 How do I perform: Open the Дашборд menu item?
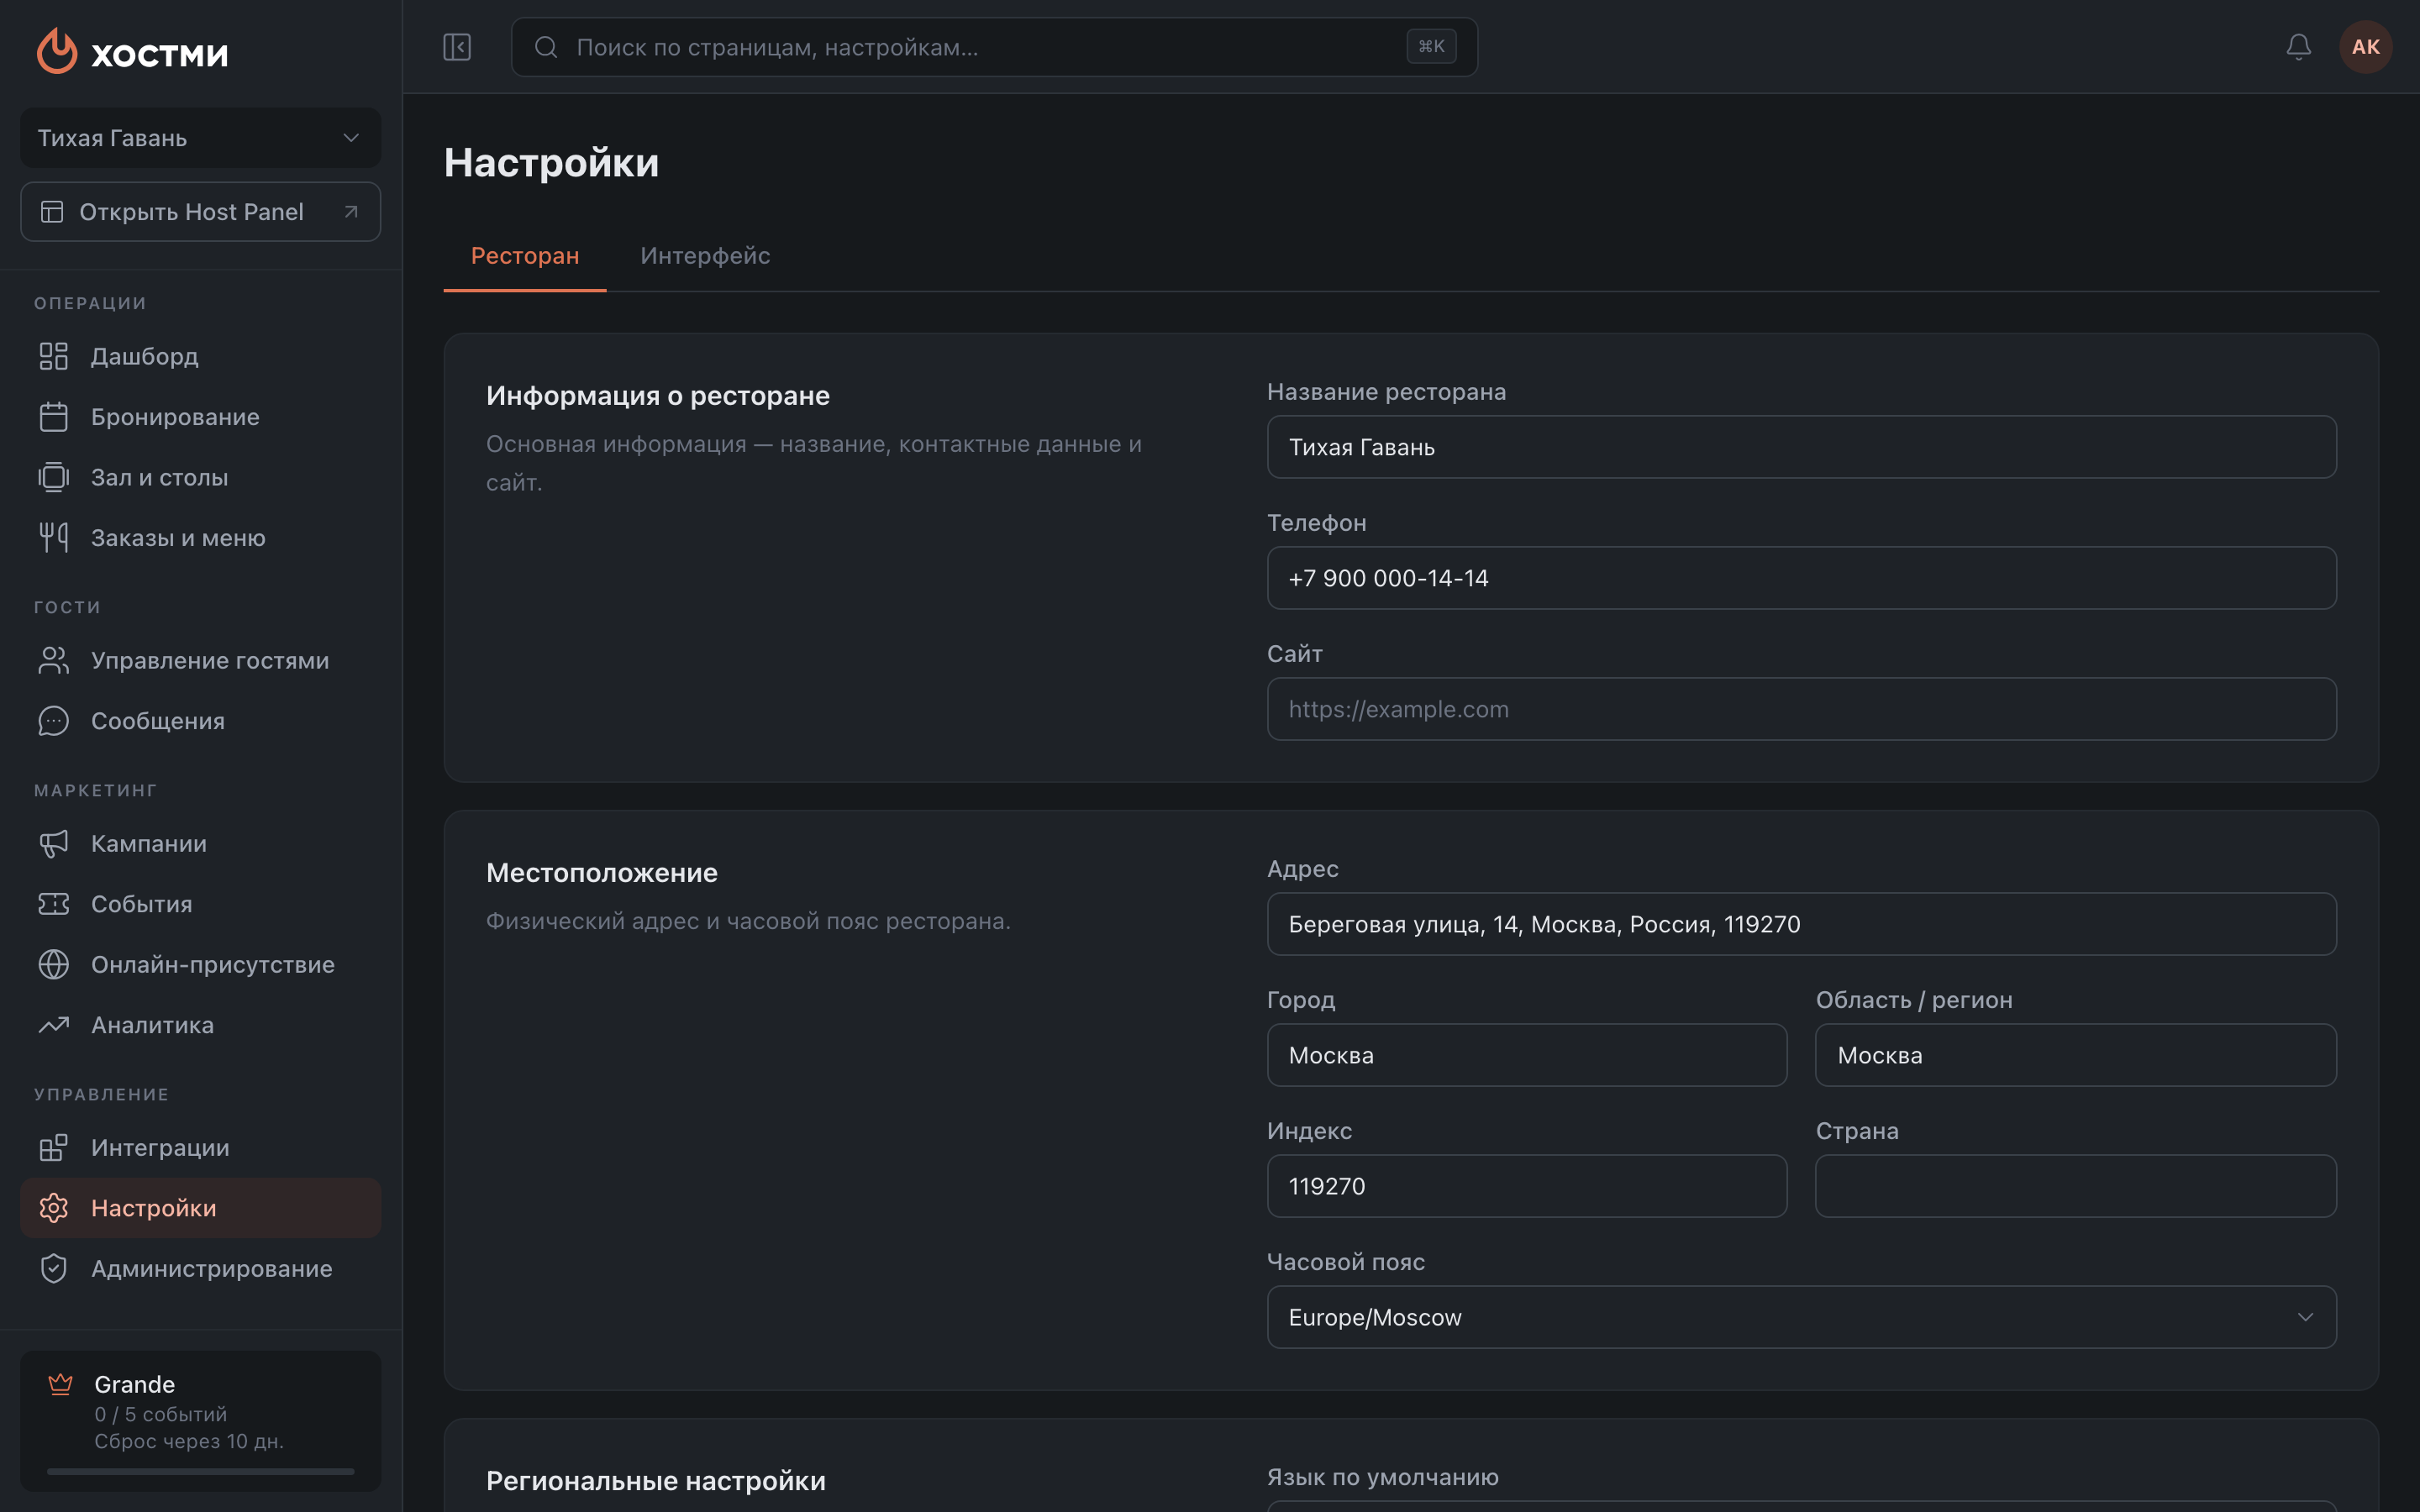(x=200, y=356)
